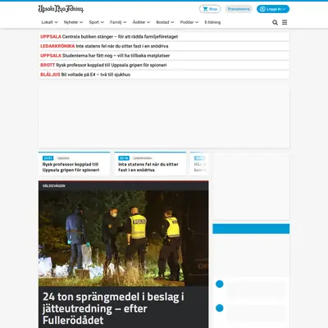This screenshot has height=328, width=328.
Task: Open headline 'Inte statens fel' ledarkrönika in top list
Action: pyautogui.click(x=164, y=46)
